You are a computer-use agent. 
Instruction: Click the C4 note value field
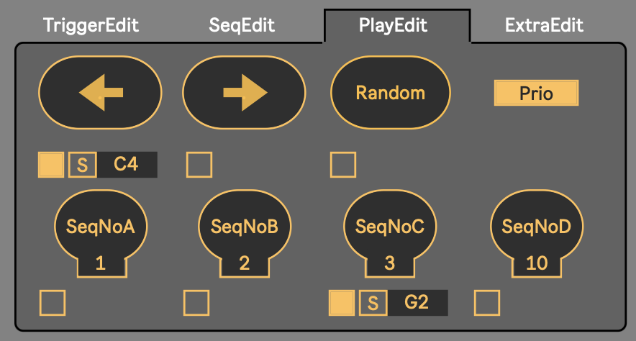(x=127, y=165)
